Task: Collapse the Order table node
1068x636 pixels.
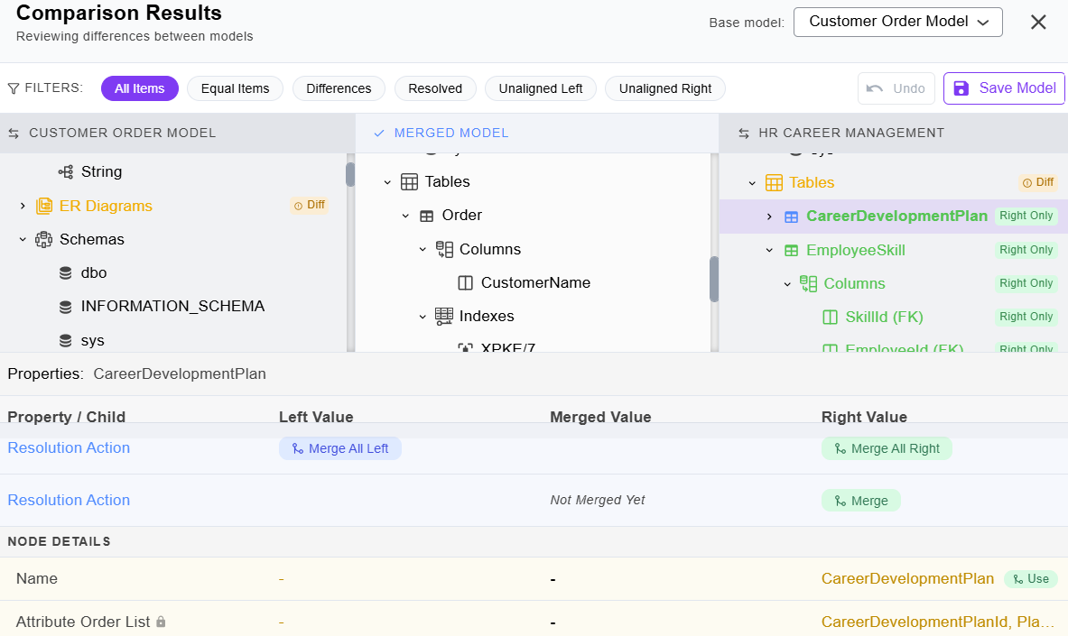Action: pos(405,216)
